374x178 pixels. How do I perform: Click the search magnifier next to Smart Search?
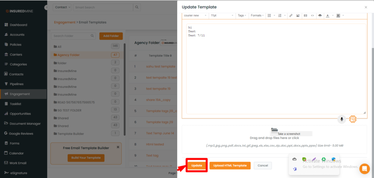(x=137, y=7)
